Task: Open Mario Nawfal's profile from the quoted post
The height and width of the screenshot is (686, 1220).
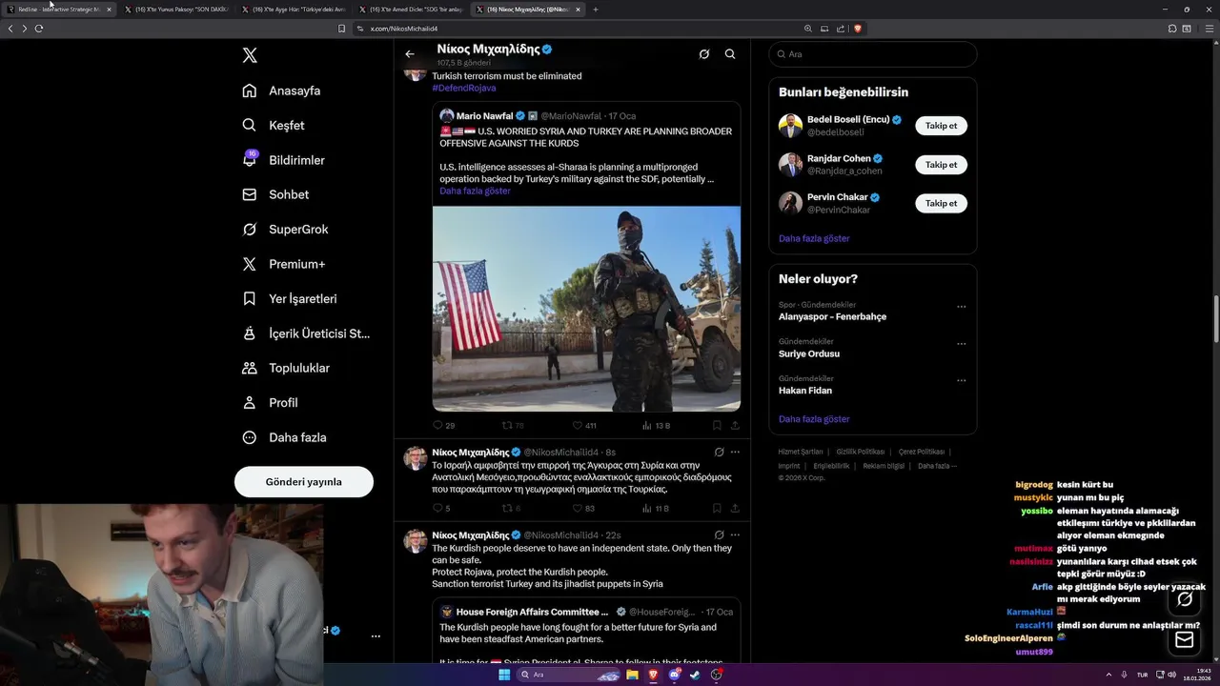Action: coord(484,116)
